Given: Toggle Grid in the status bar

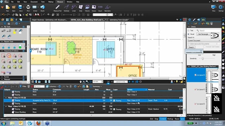Looking at the screenshot, I should click(x=152, y=119).
